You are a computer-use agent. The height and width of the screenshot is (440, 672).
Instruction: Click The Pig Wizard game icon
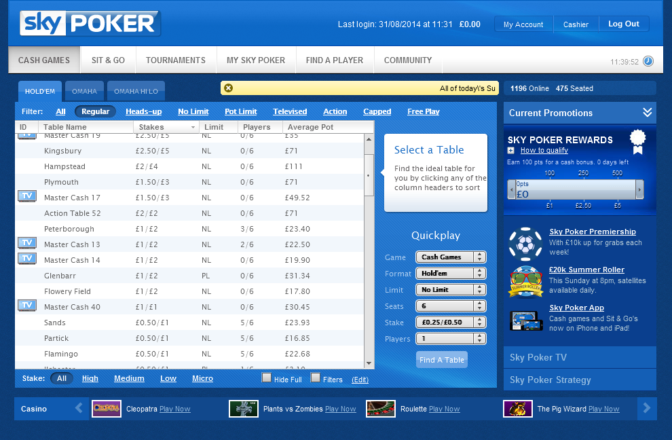click(x=517, y=409)
